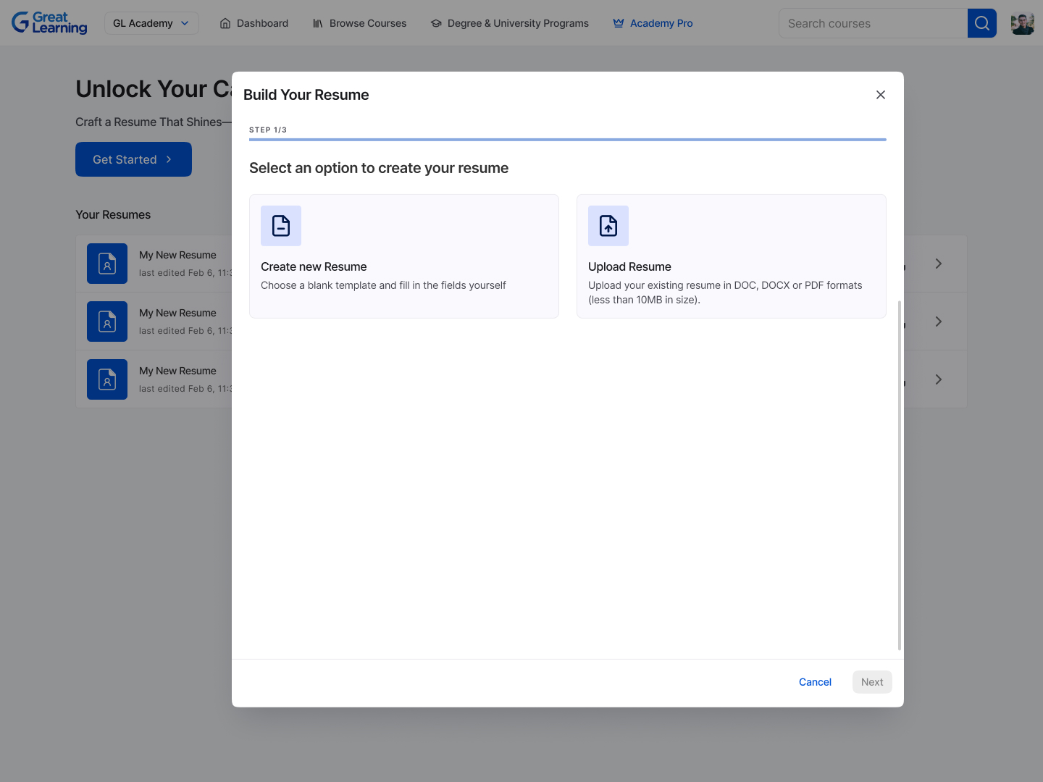The width and height of the screenshot is (1043, 782).
Task: Visit the Academy Pro link
Action: 653,23
